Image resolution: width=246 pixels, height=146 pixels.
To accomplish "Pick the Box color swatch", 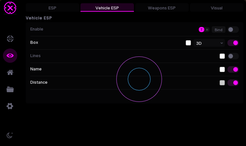I will tap(188, 43).
